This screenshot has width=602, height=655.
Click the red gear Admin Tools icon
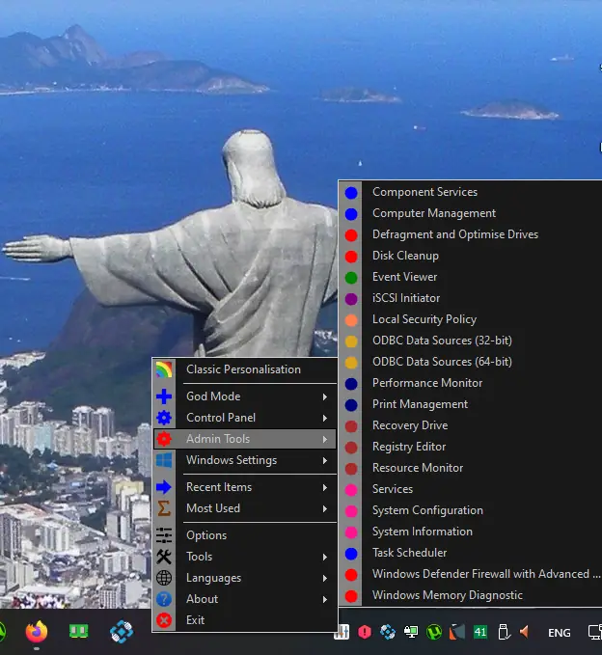click(x=164, y=439)
